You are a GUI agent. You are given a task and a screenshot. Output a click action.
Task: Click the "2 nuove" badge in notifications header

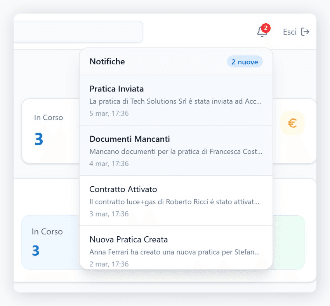(x=245, y=62)
